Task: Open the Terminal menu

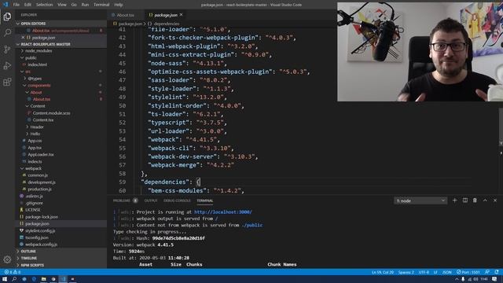Action: (x=101, y=5)
